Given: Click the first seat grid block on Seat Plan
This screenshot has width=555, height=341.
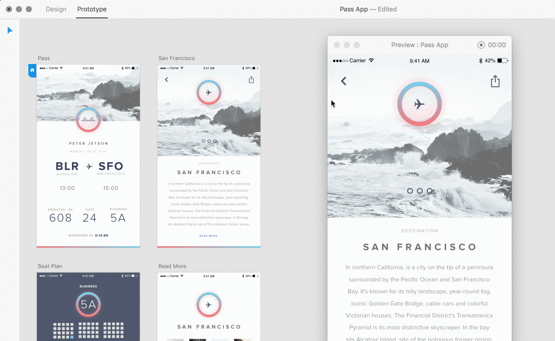Looking at the screenshot, I should point(64,331).
